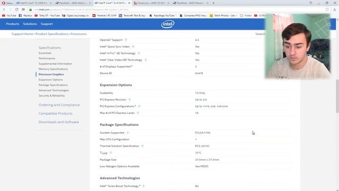The width and height of the screenshot is (339, 191).
Task: Jump to Advanced Technologies in sidebar
Action: pos(53,90)
